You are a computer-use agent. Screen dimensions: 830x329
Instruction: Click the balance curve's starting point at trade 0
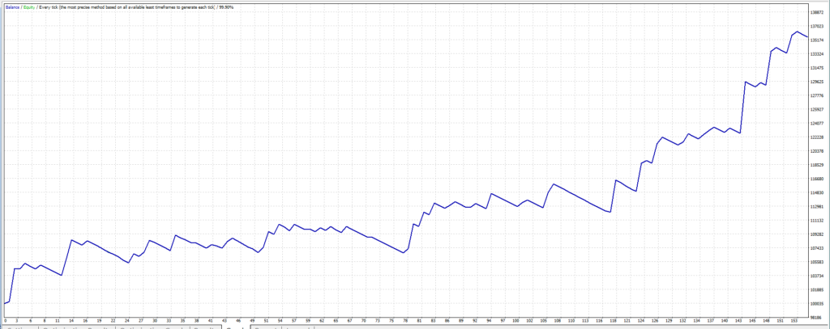(5, 303)
